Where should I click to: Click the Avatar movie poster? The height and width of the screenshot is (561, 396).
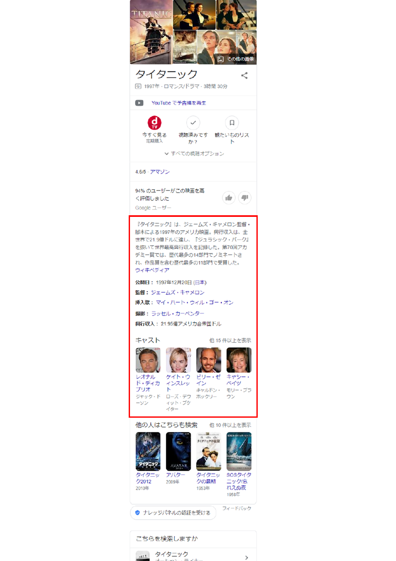[x=179, y=451]
